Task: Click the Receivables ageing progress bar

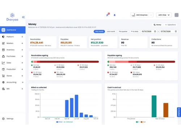Action: click(x=65, y=62)
